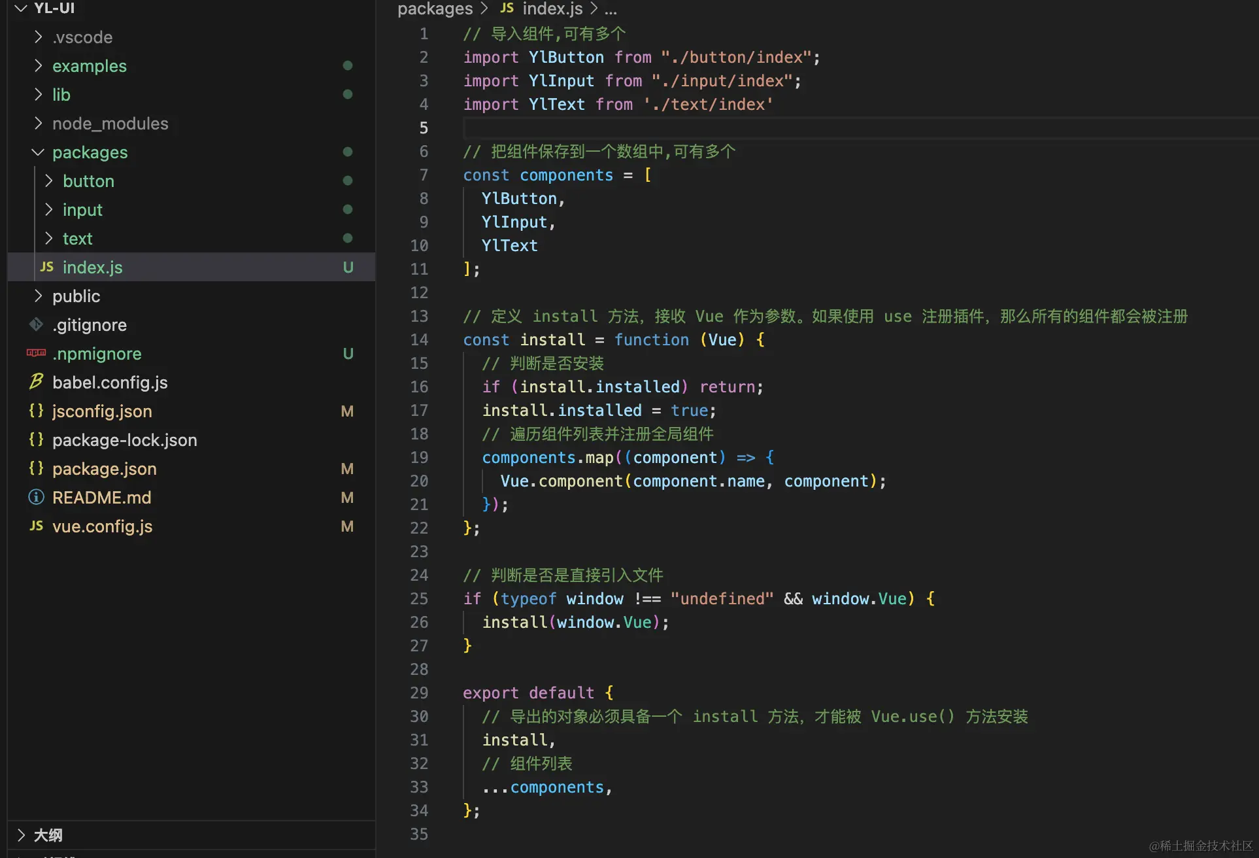This screenshot has height=858, width=1259.
Task: Click line number 14 in the gutter
Action: coord(419,339)
